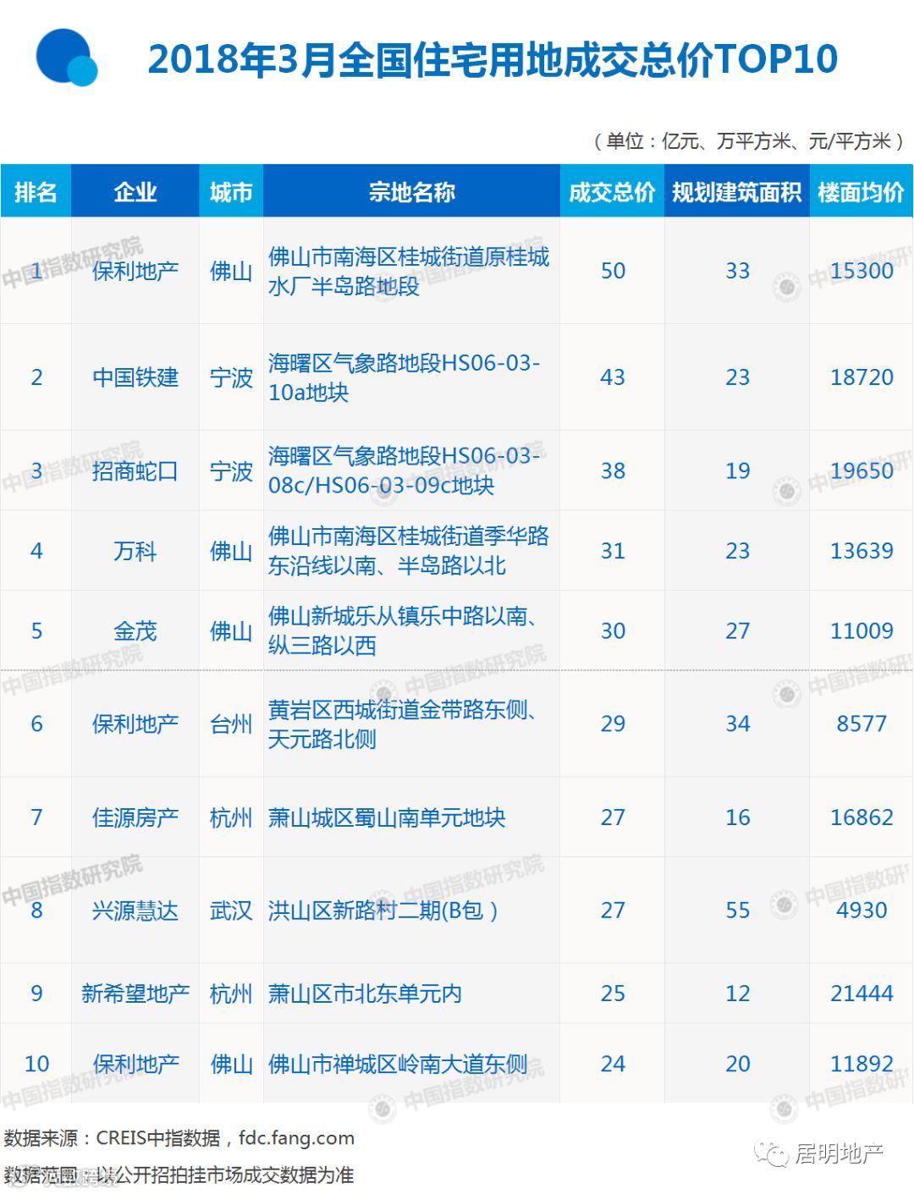
Task: Click total price value 31
Action: pyautogui.click(x=613, y=551)
